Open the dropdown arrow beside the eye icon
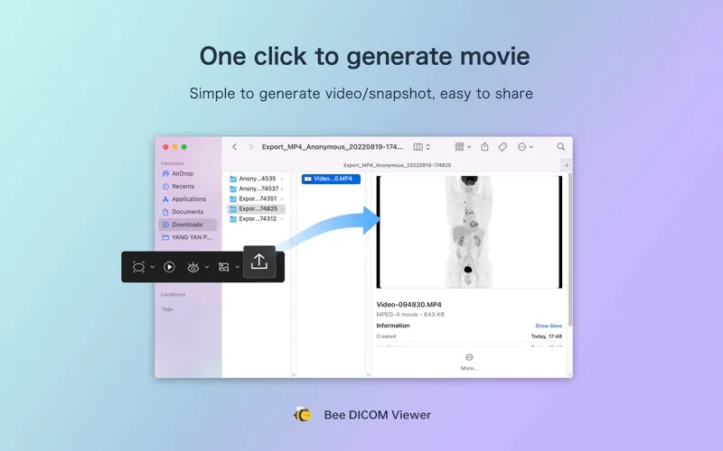This screenshot has height=451, width=723. click(x=207, y=267)
